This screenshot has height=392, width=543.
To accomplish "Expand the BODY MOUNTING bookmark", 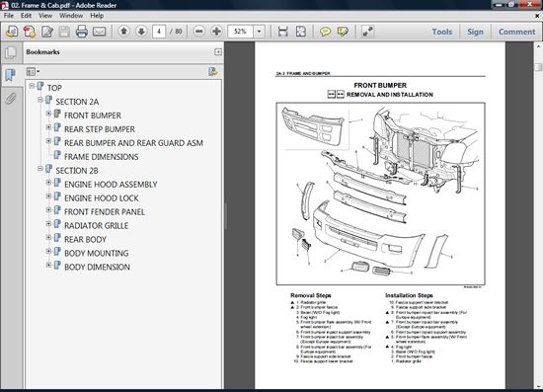I will pyautogui.click(x=48, y=251).
